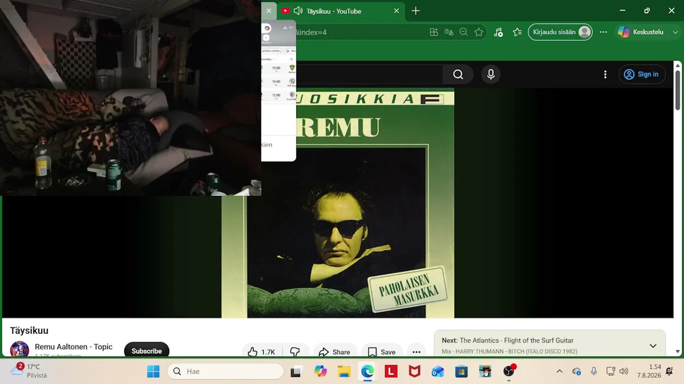
Task: Open volume control in system tray
Action: 624,371
